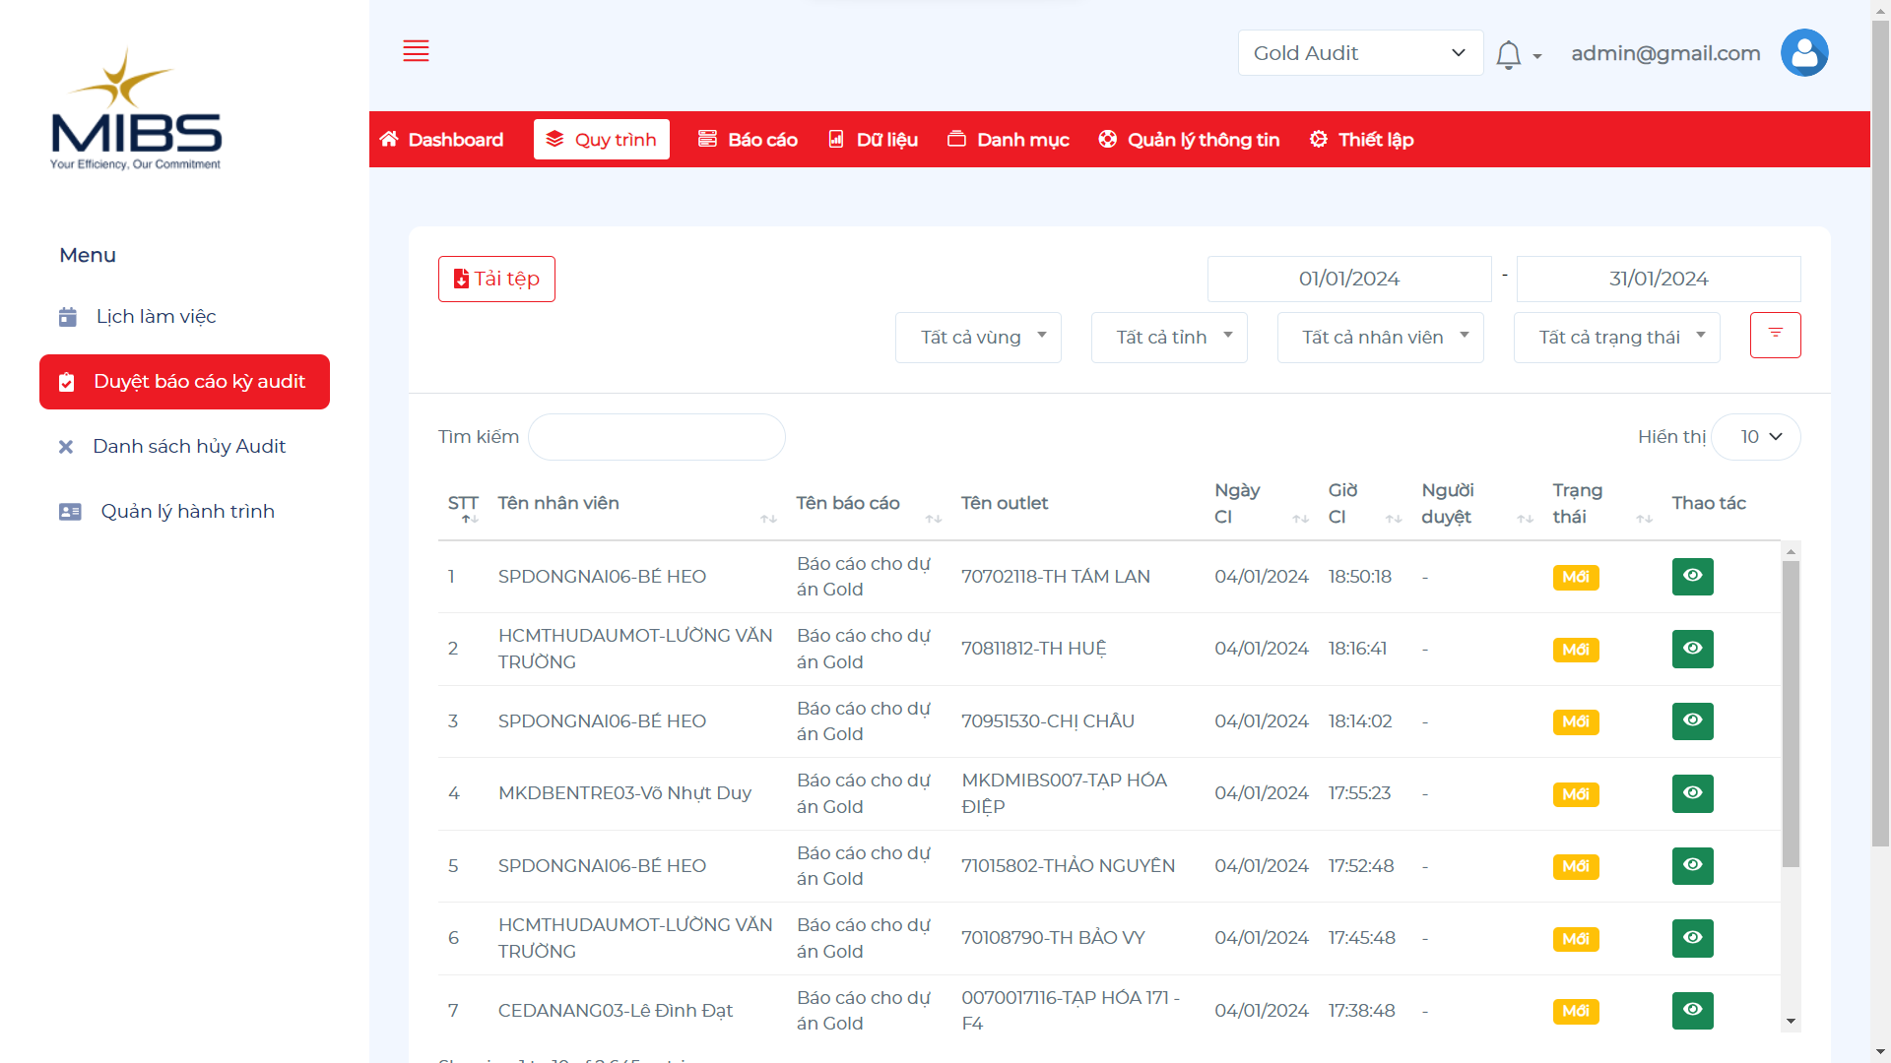
Task: View report for row 7 TẠP HÓA 171
Action: point(1692,1011)
